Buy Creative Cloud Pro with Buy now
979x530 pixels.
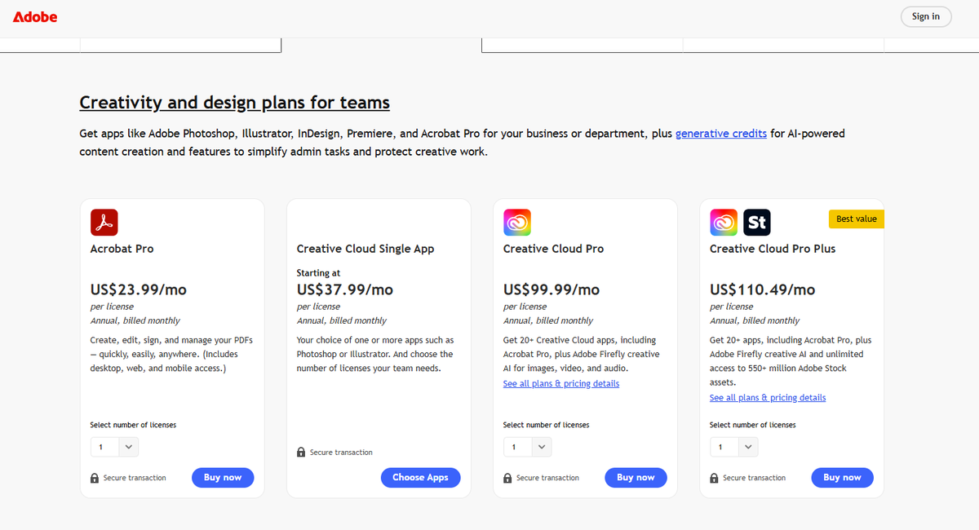(x=636, y=478)
